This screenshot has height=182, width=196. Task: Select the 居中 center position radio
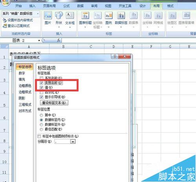[41, 115]
